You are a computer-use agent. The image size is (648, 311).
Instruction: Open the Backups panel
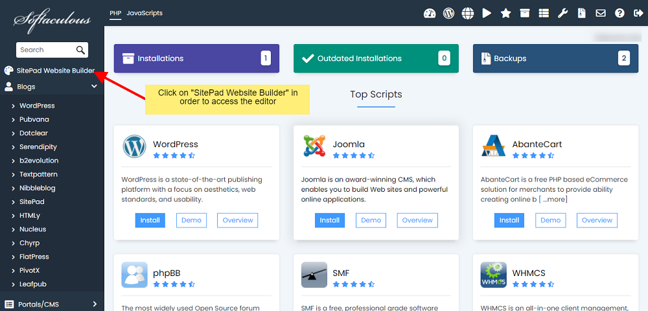[x=555, y=59]
